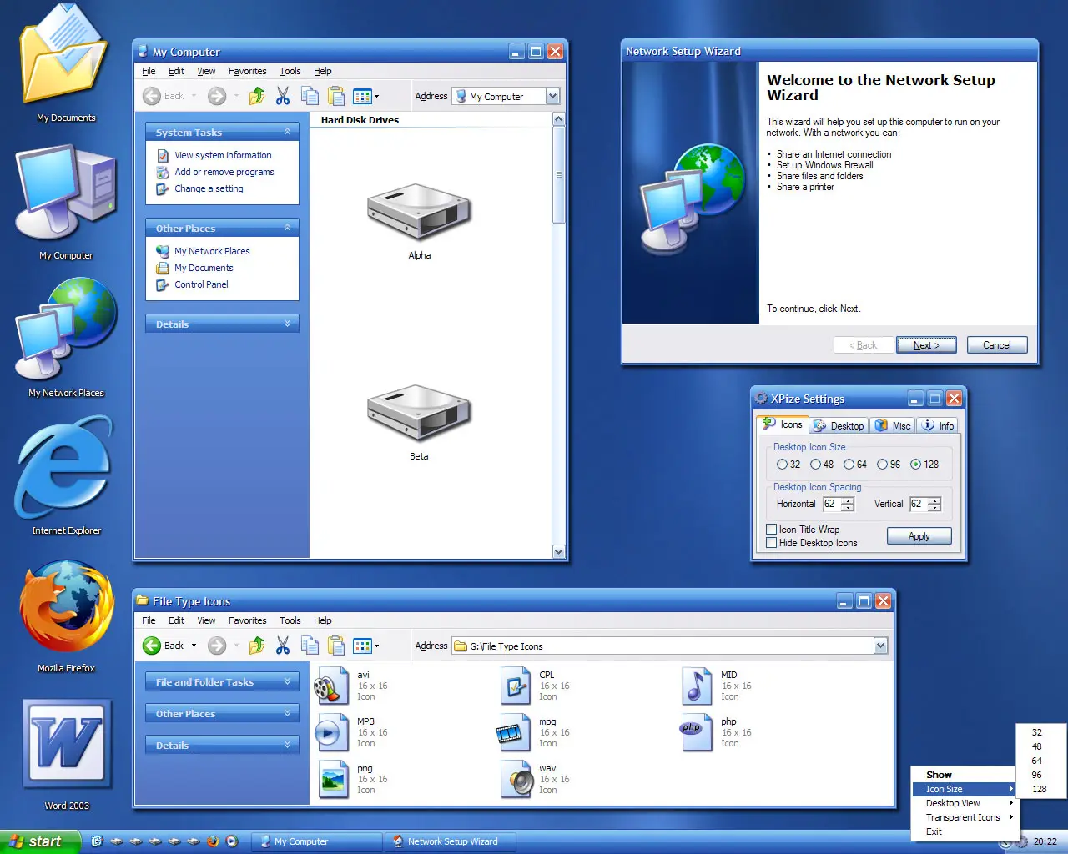
Task: Choose desktop icon size 32 radio button
Action: pos(782,465)
